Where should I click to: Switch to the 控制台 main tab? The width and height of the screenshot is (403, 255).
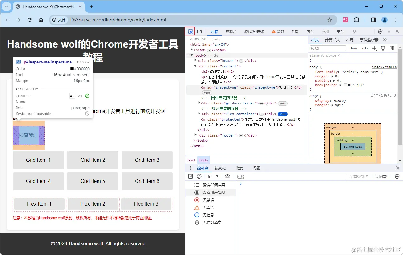click(x=231, y=31)
